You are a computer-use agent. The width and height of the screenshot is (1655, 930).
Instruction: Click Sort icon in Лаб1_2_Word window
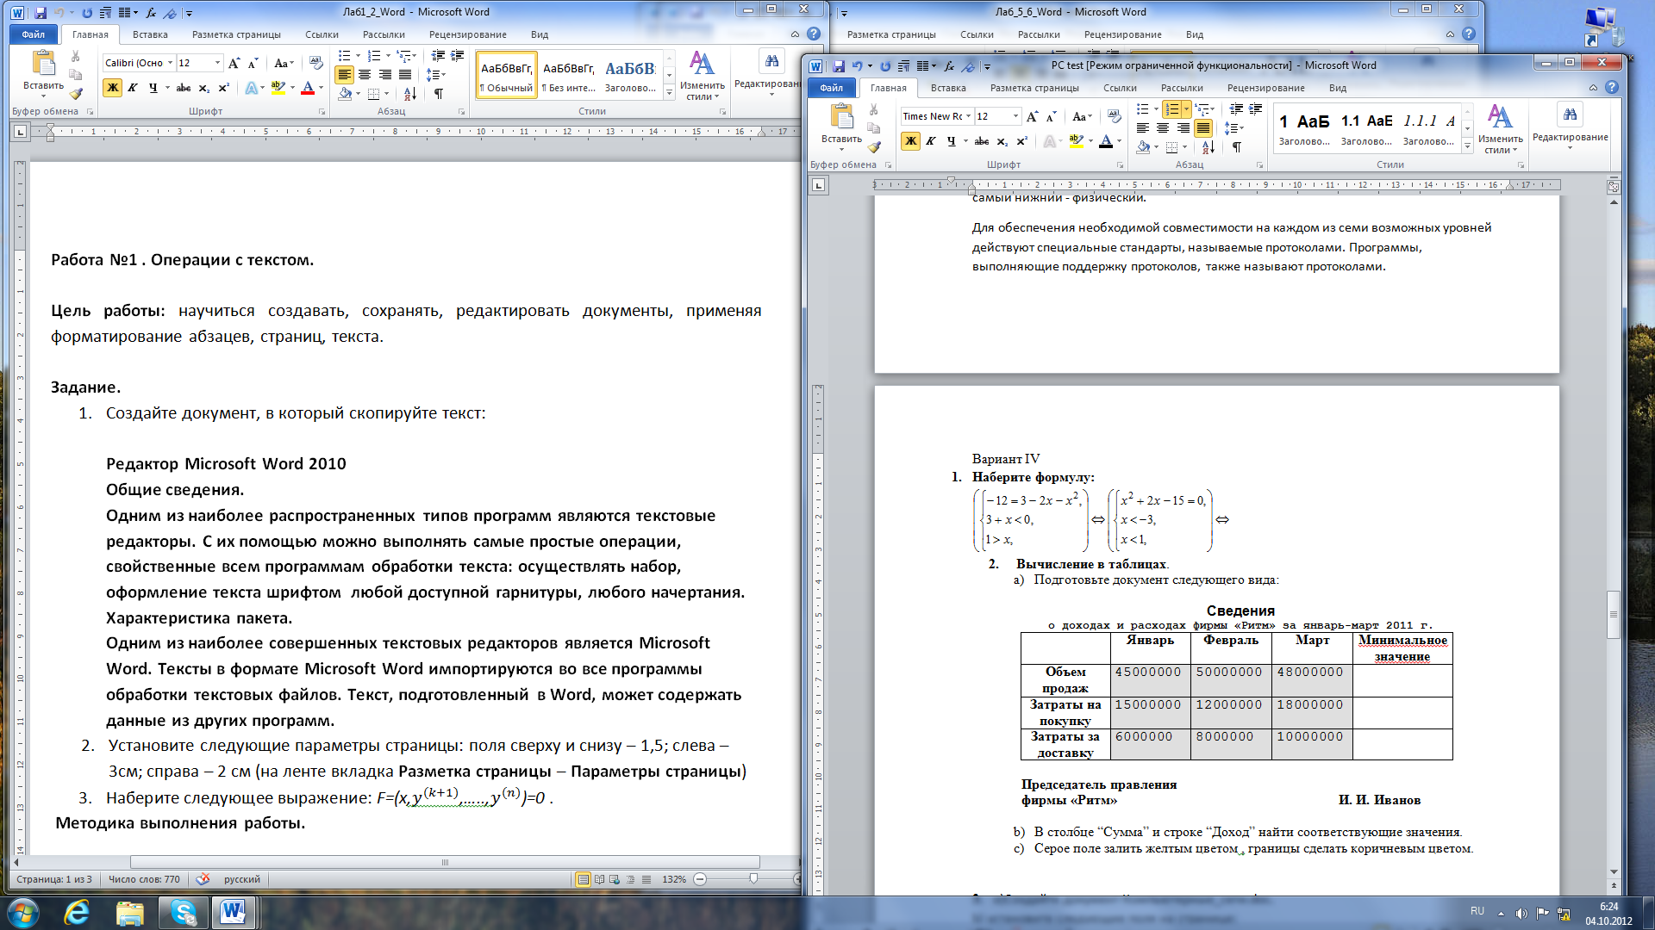coord(410,94)
